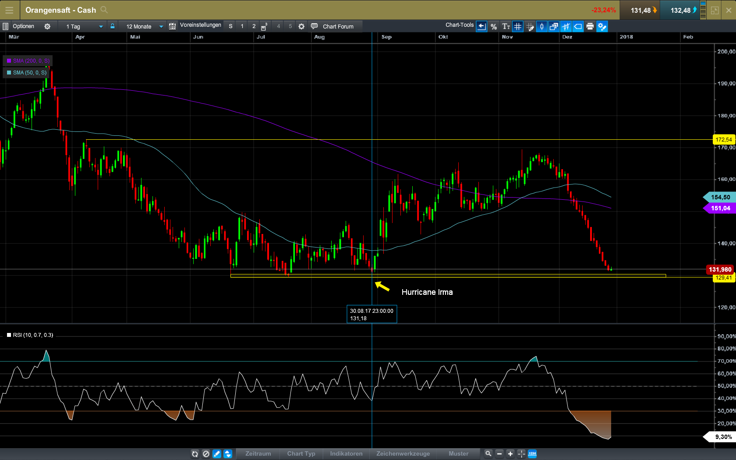Open the Zeichenwerkzeuge menu

click(x=403, y=454)
